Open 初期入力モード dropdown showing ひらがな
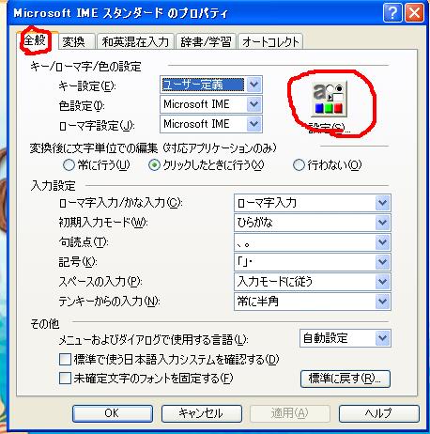430x434 pixels. pyautogui.click(x=313, y=223)
